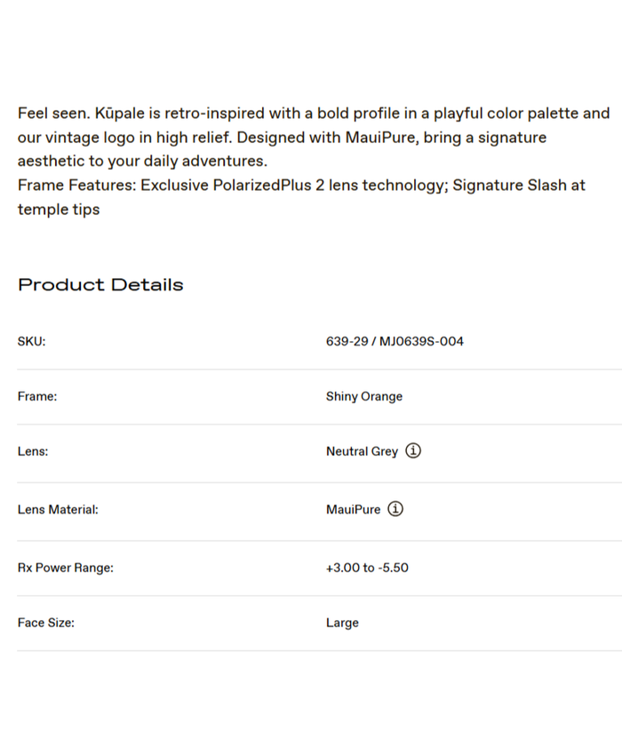The width and height of the screenshot is (622, 755).
Task: Click the Lens label in details table
Action: click(33, 451)
